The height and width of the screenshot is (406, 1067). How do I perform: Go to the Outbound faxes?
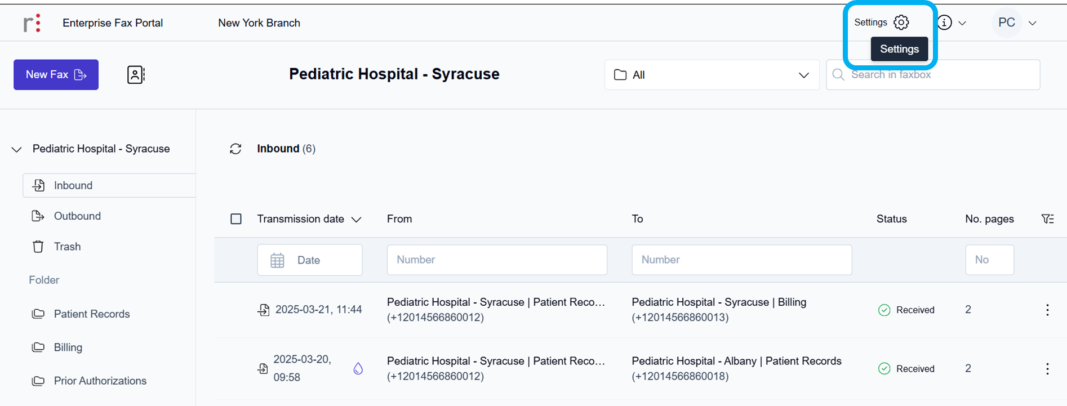tap(77, 216)
